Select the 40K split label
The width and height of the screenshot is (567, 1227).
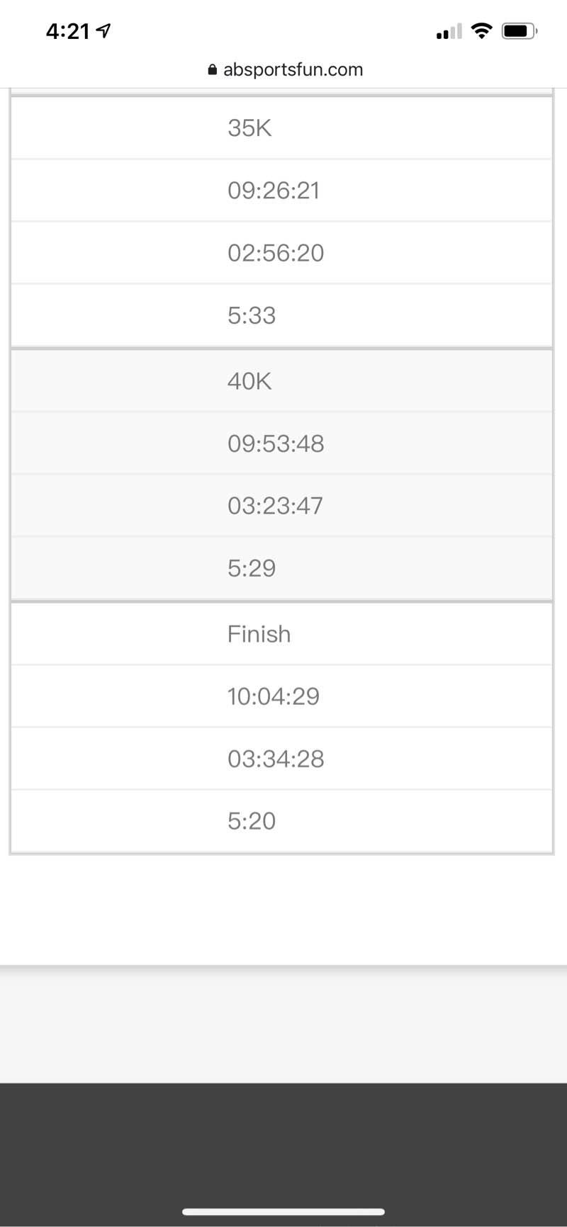pyautogui.click(x=249, y=381)
